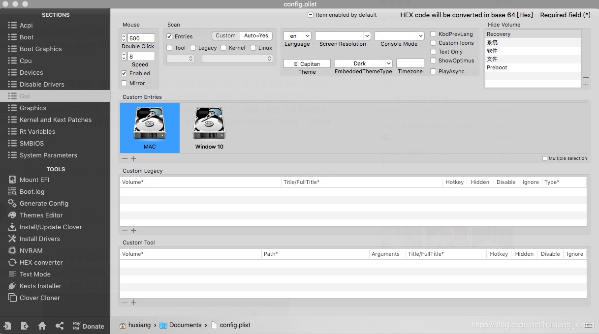This screenshot has height=334, width=599.
Task: Enable the KbdPrevLang checkbox
Action: tap(433, 34)
